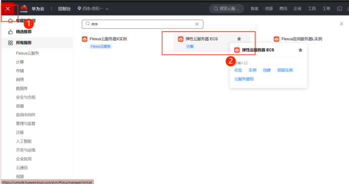Click the top search cloud services box
349x184 pixels.
coord(226,9)
